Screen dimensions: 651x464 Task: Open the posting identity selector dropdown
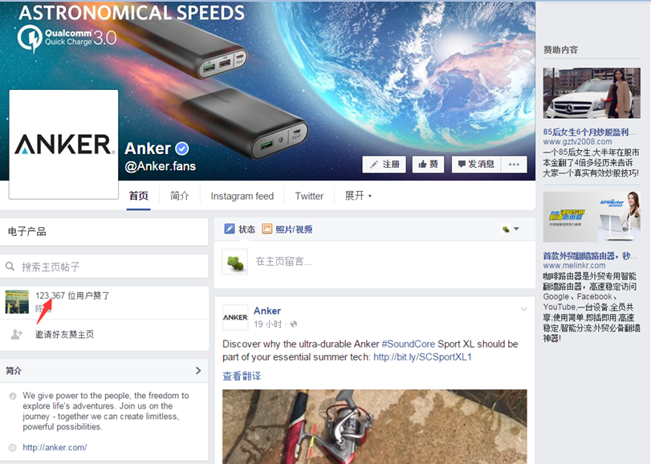click(511, 229)
